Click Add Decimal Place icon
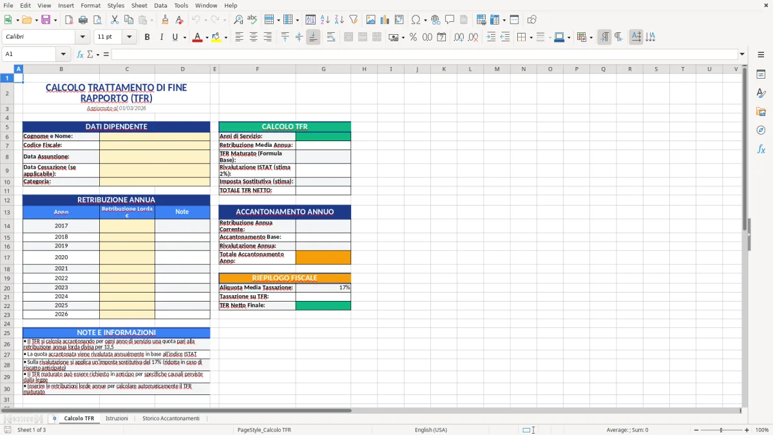The height and width of the screenshot is (435, 773). click(459, 37)
